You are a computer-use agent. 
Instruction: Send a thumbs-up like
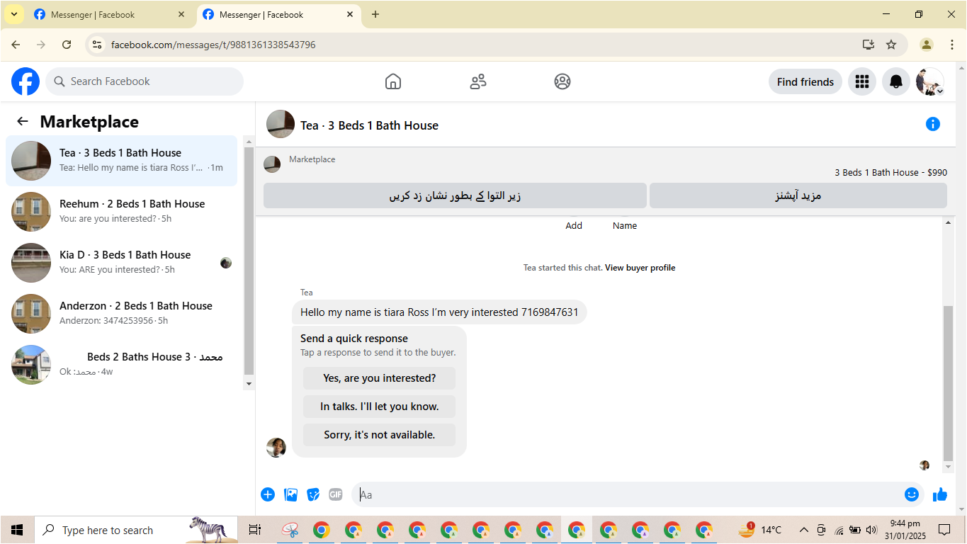pyautogui.click(x=940, y=494)
